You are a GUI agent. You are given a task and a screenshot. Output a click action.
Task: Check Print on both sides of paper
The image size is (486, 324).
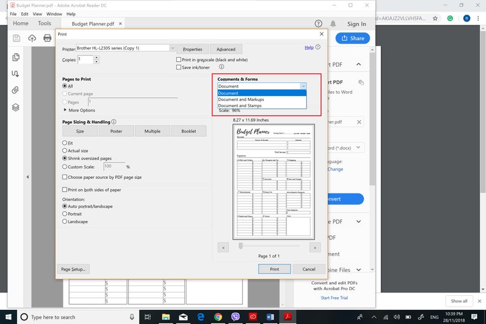64,189
